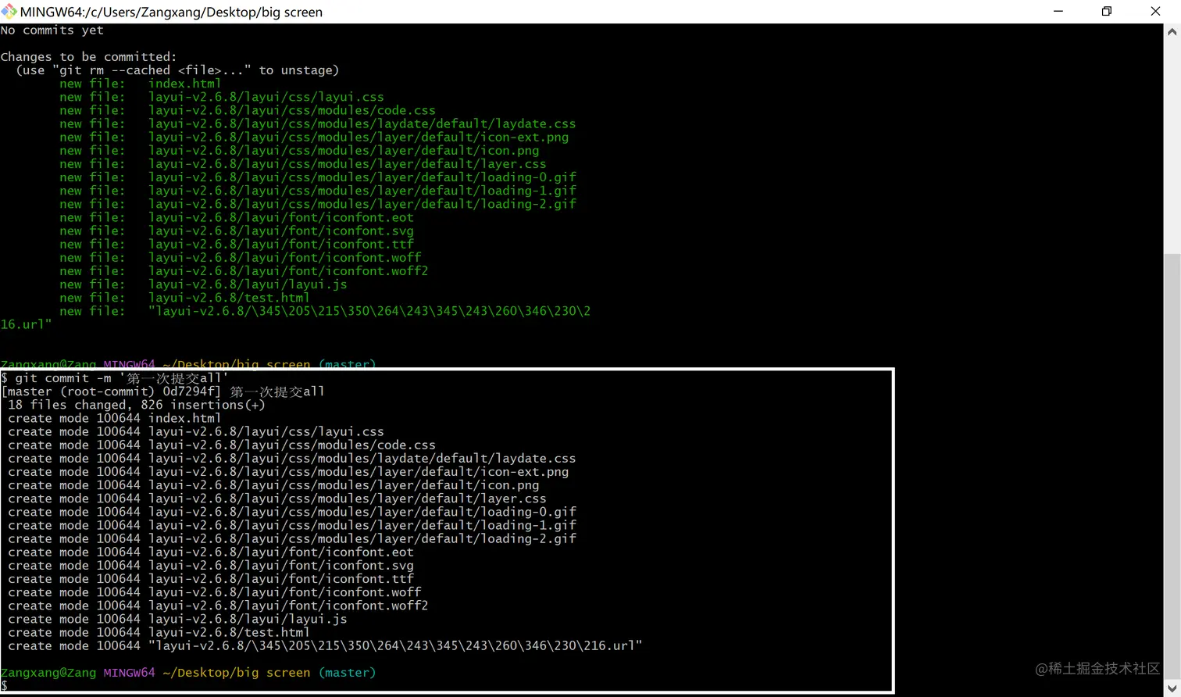Select the 'create mode' laydate.css line

[292, 459]
